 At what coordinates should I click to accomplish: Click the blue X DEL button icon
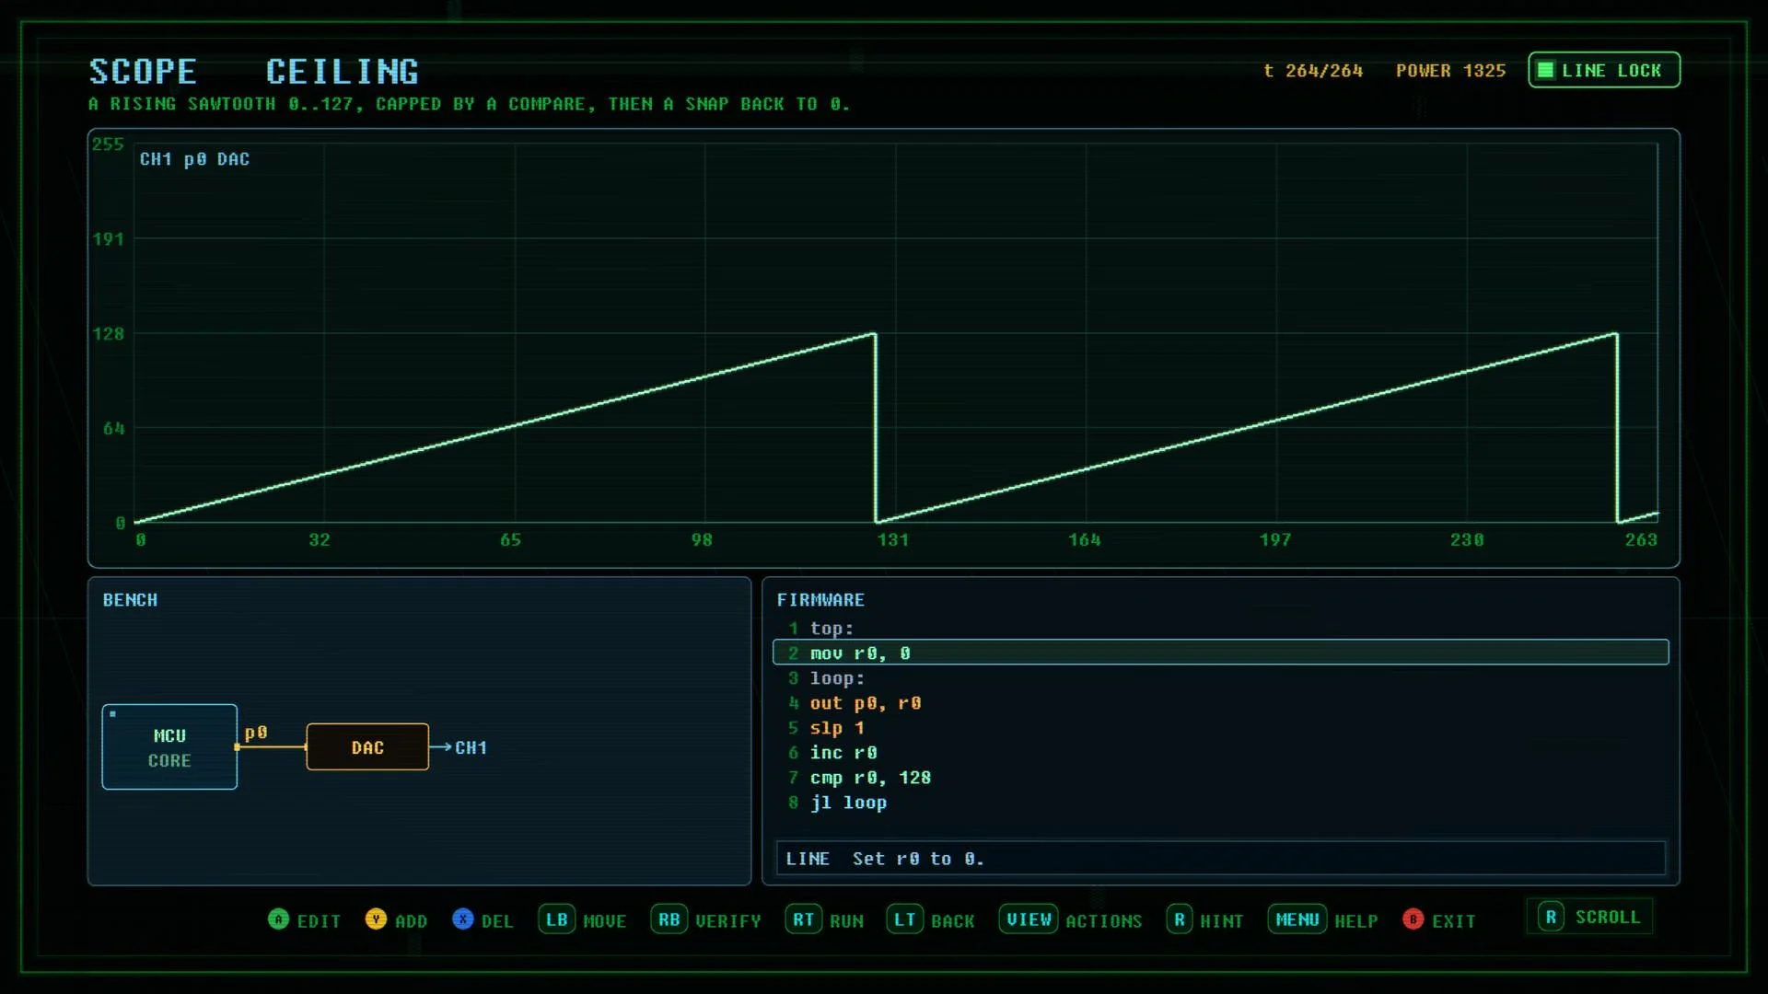463,919
